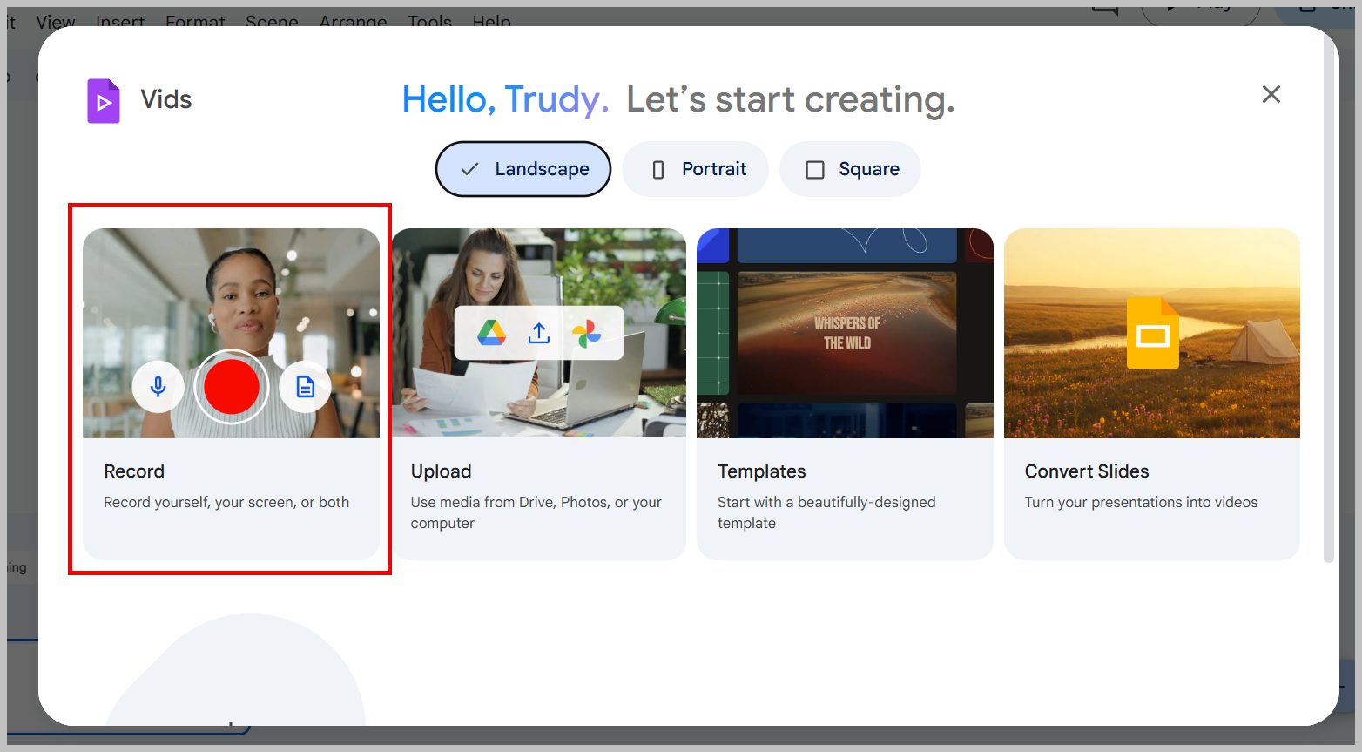Select the Landscape orientation chip
1362x752 pixels.
pyautogui.click(x=523, y=169)
